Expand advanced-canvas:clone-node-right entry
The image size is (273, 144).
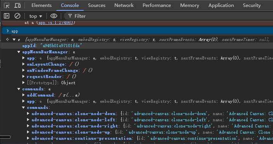(28, 126)
